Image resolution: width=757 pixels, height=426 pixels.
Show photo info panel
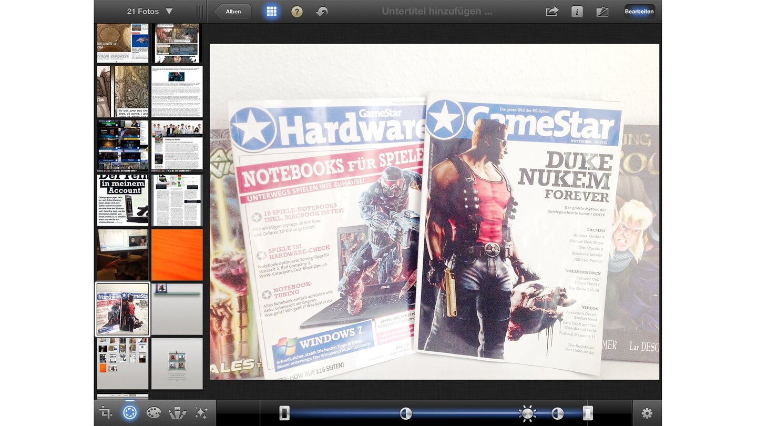pyautogui.click(x=577, y=12)
